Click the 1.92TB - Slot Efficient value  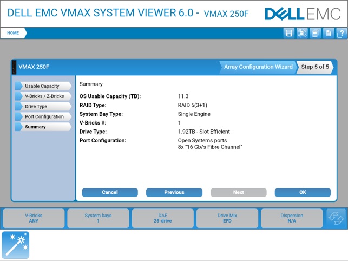pos(203,132)
